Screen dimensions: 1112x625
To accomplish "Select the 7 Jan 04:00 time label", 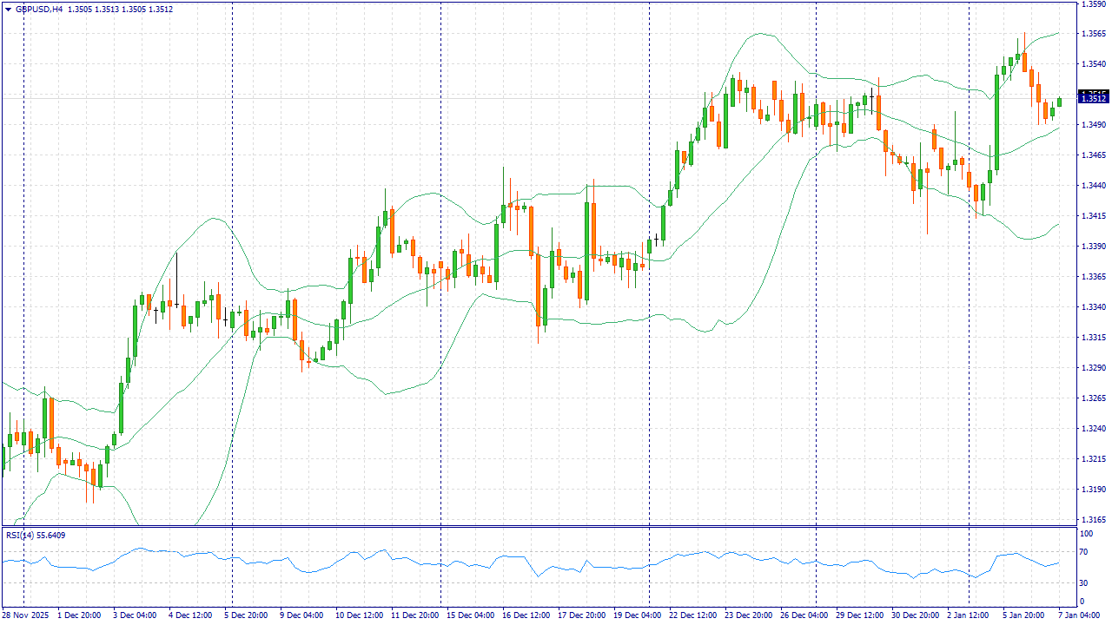I will click(x=1080, y=615).
